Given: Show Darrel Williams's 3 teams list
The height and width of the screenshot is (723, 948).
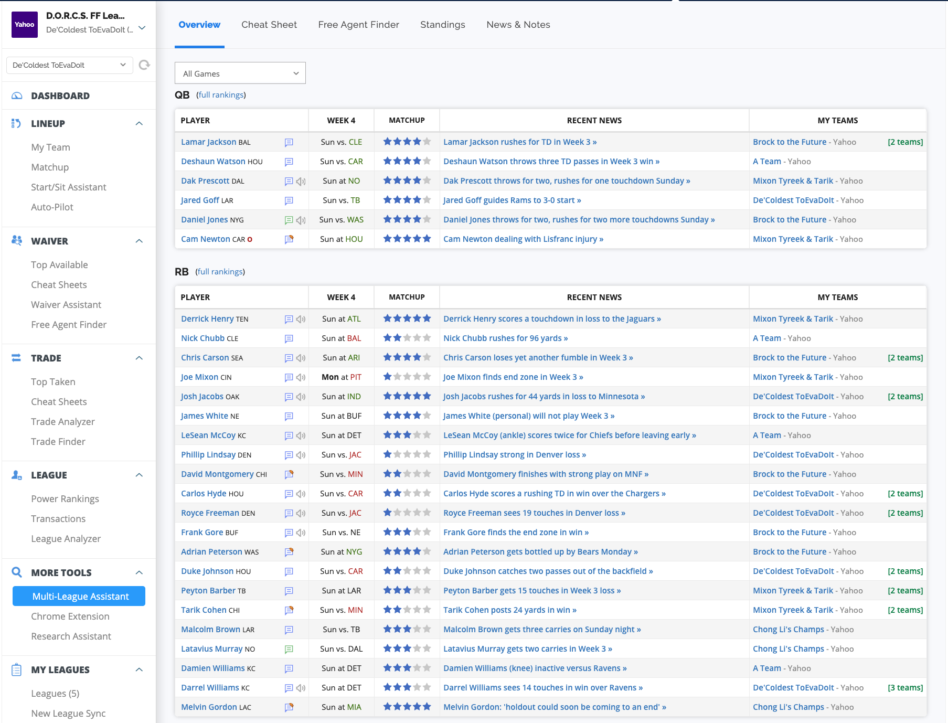Looking at the screenshot, I should 906,688.
